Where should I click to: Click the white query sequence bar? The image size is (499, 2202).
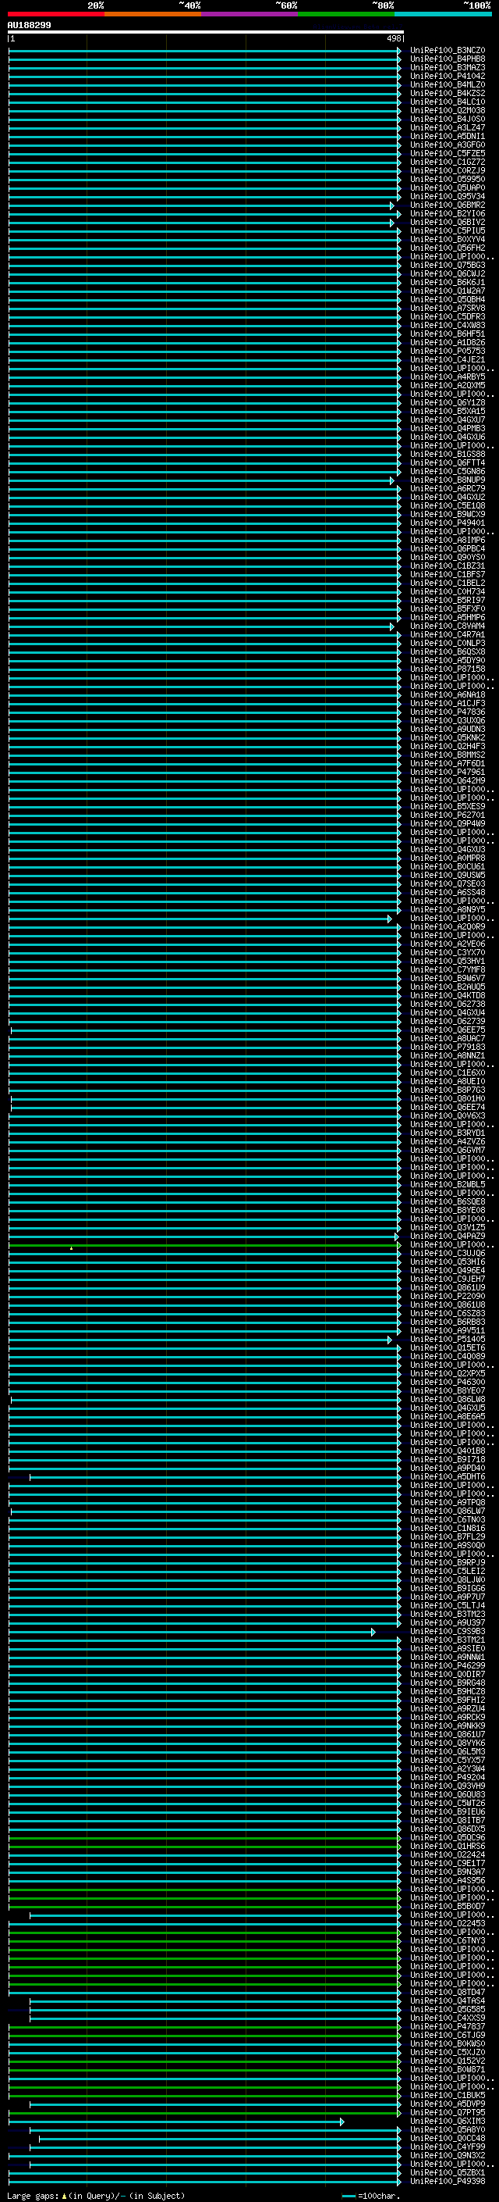click(206, 33)
